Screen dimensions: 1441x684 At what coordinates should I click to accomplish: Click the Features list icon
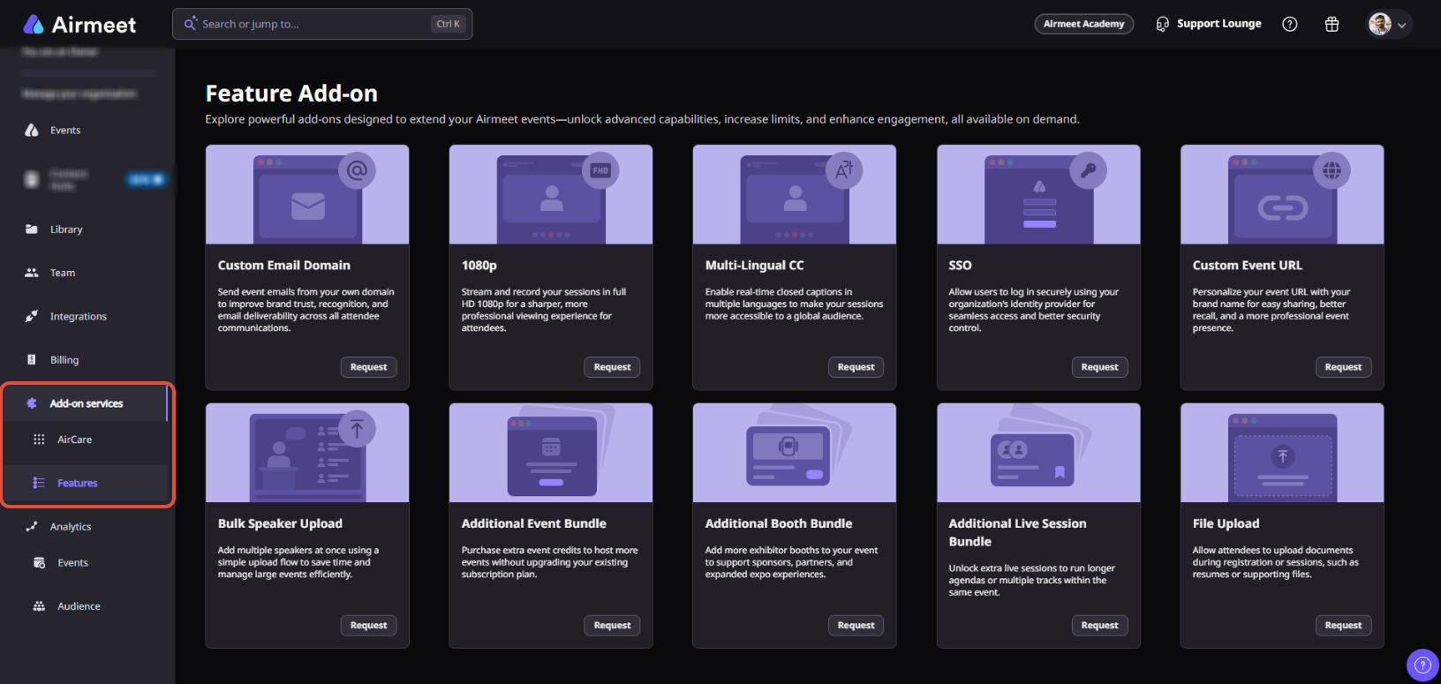39,483
